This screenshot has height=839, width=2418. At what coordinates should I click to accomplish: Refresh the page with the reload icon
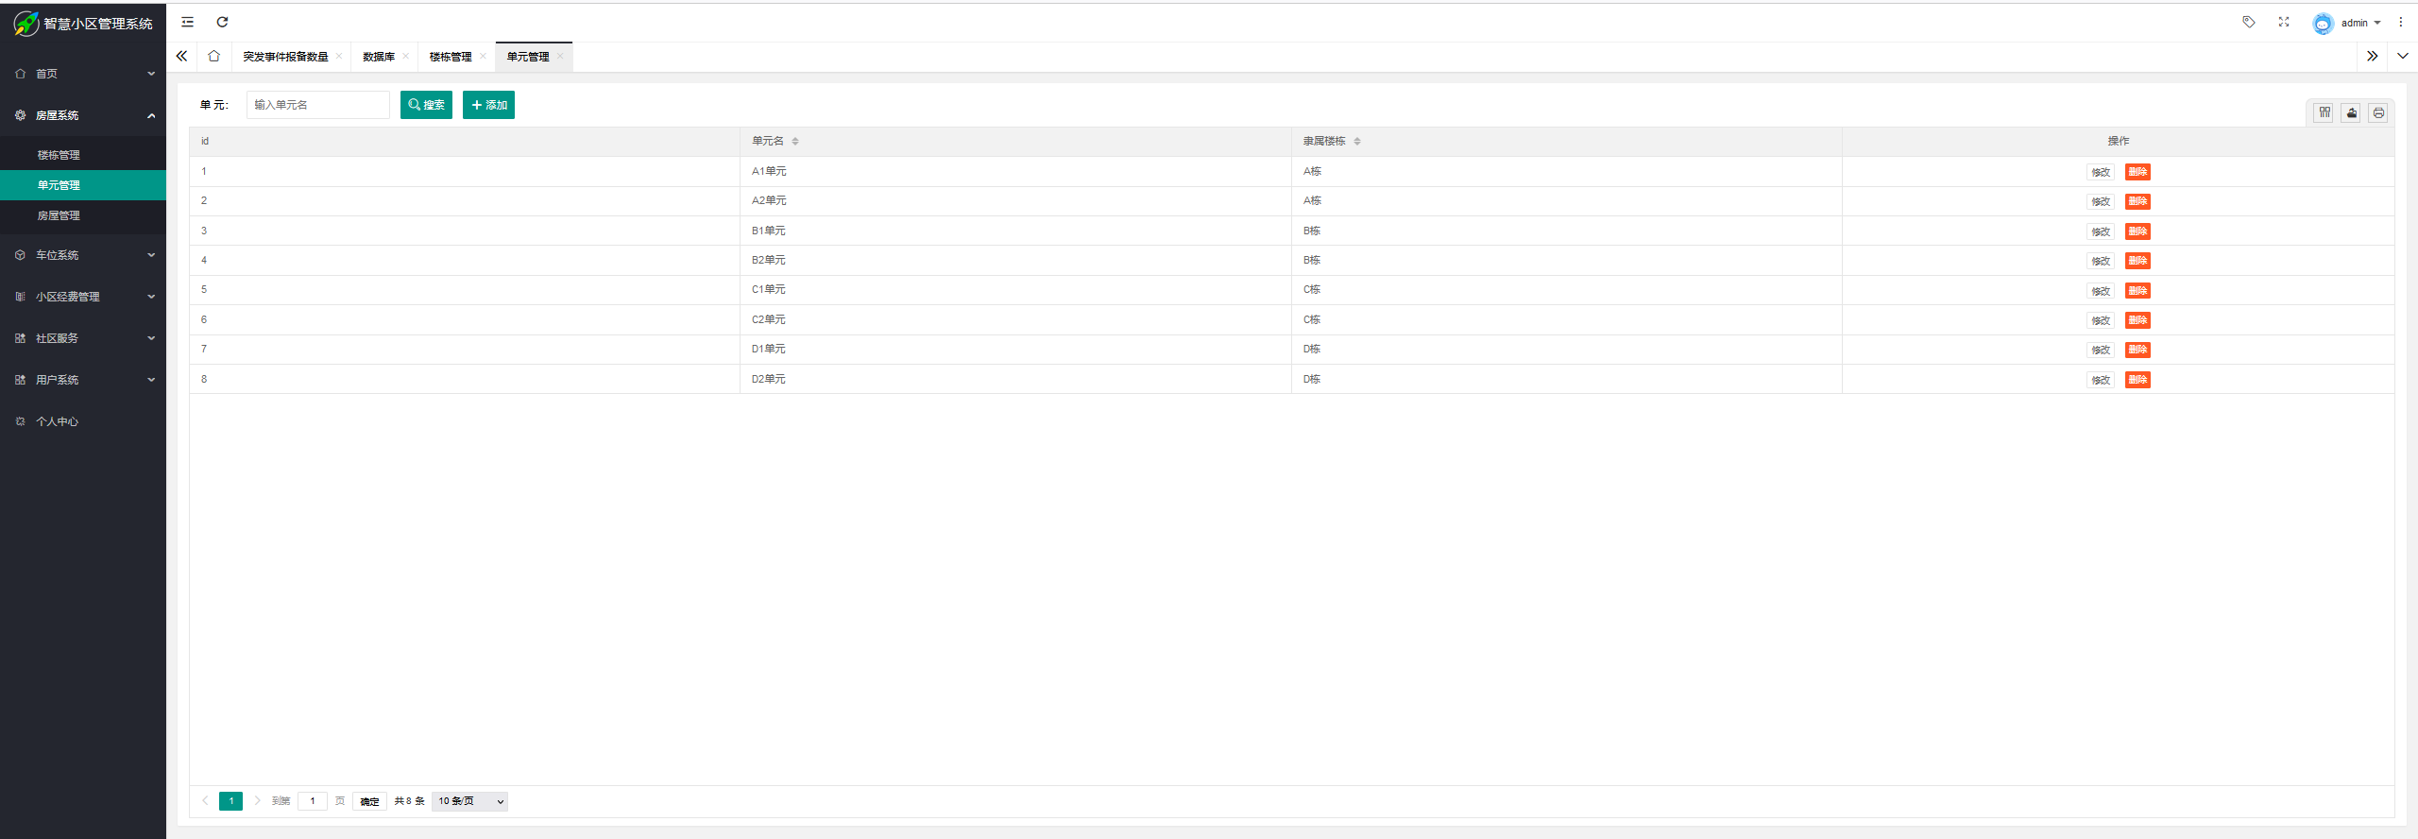click(223, 22)
